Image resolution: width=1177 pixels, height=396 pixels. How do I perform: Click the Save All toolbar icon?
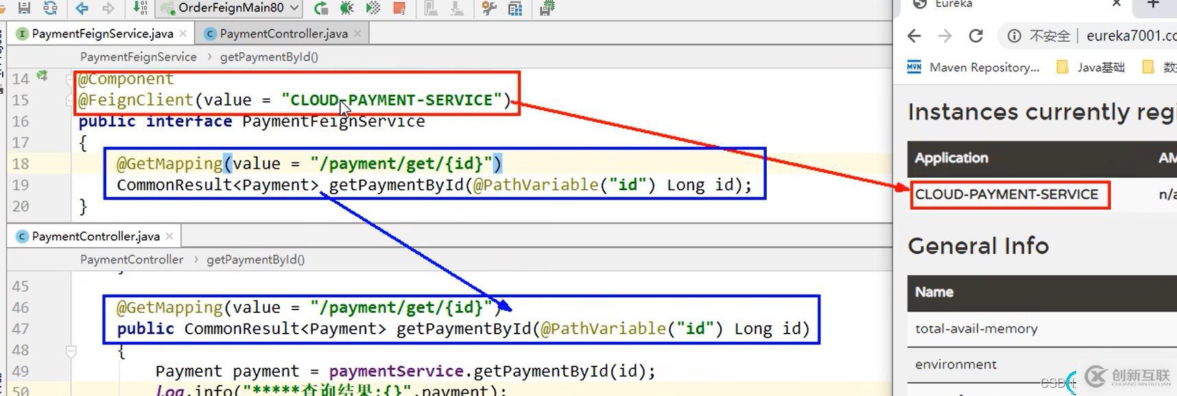24,8
